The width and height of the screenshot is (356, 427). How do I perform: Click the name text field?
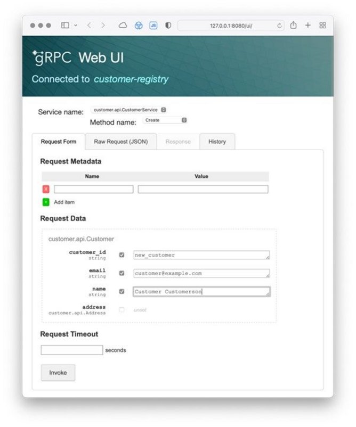[201, 292]
